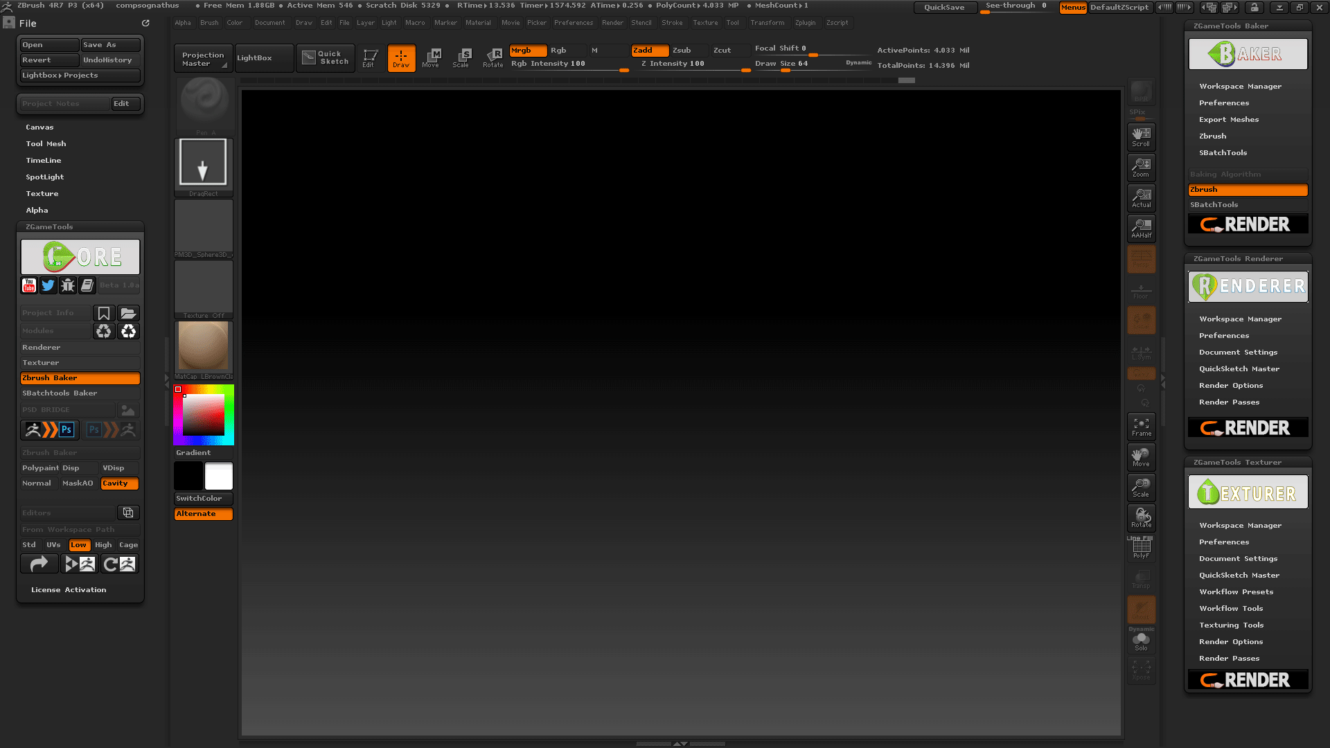
Task: Click License Activation in ZGameTools
Action: pos(68,589)
